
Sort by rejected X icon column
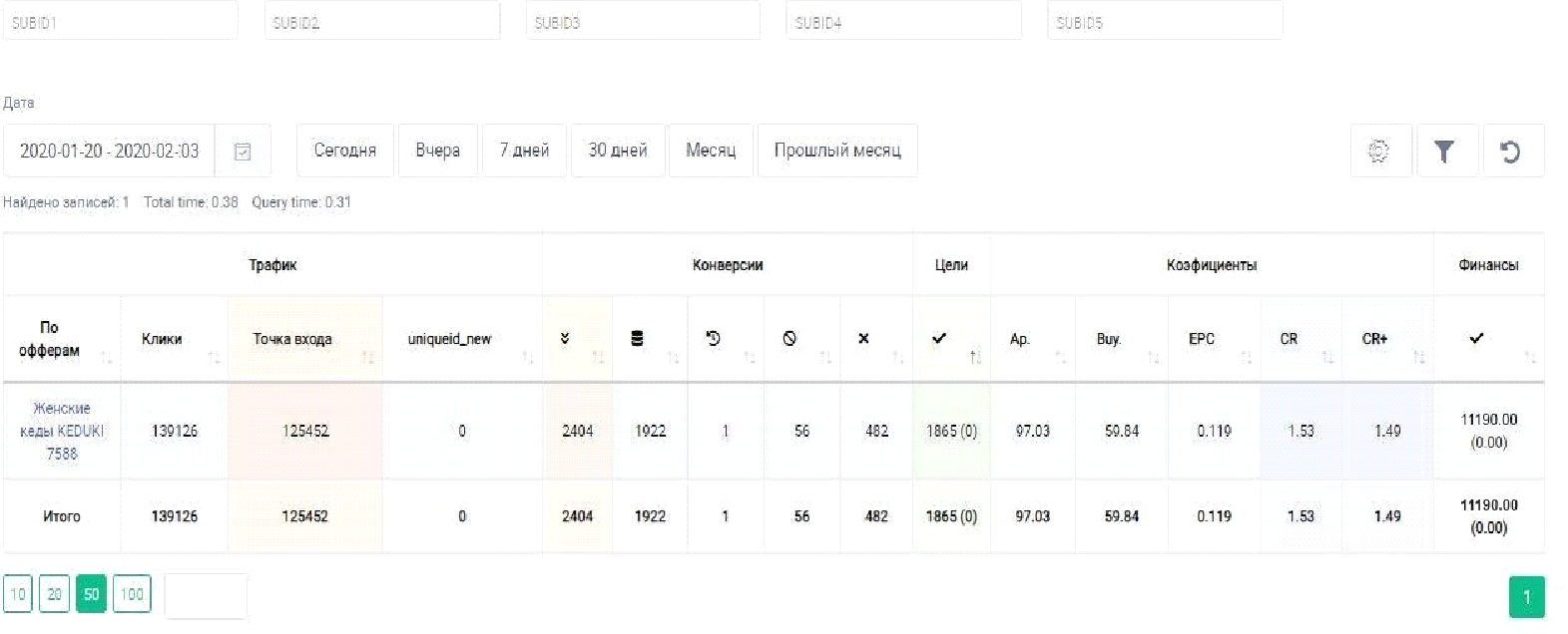coord(875,339)
